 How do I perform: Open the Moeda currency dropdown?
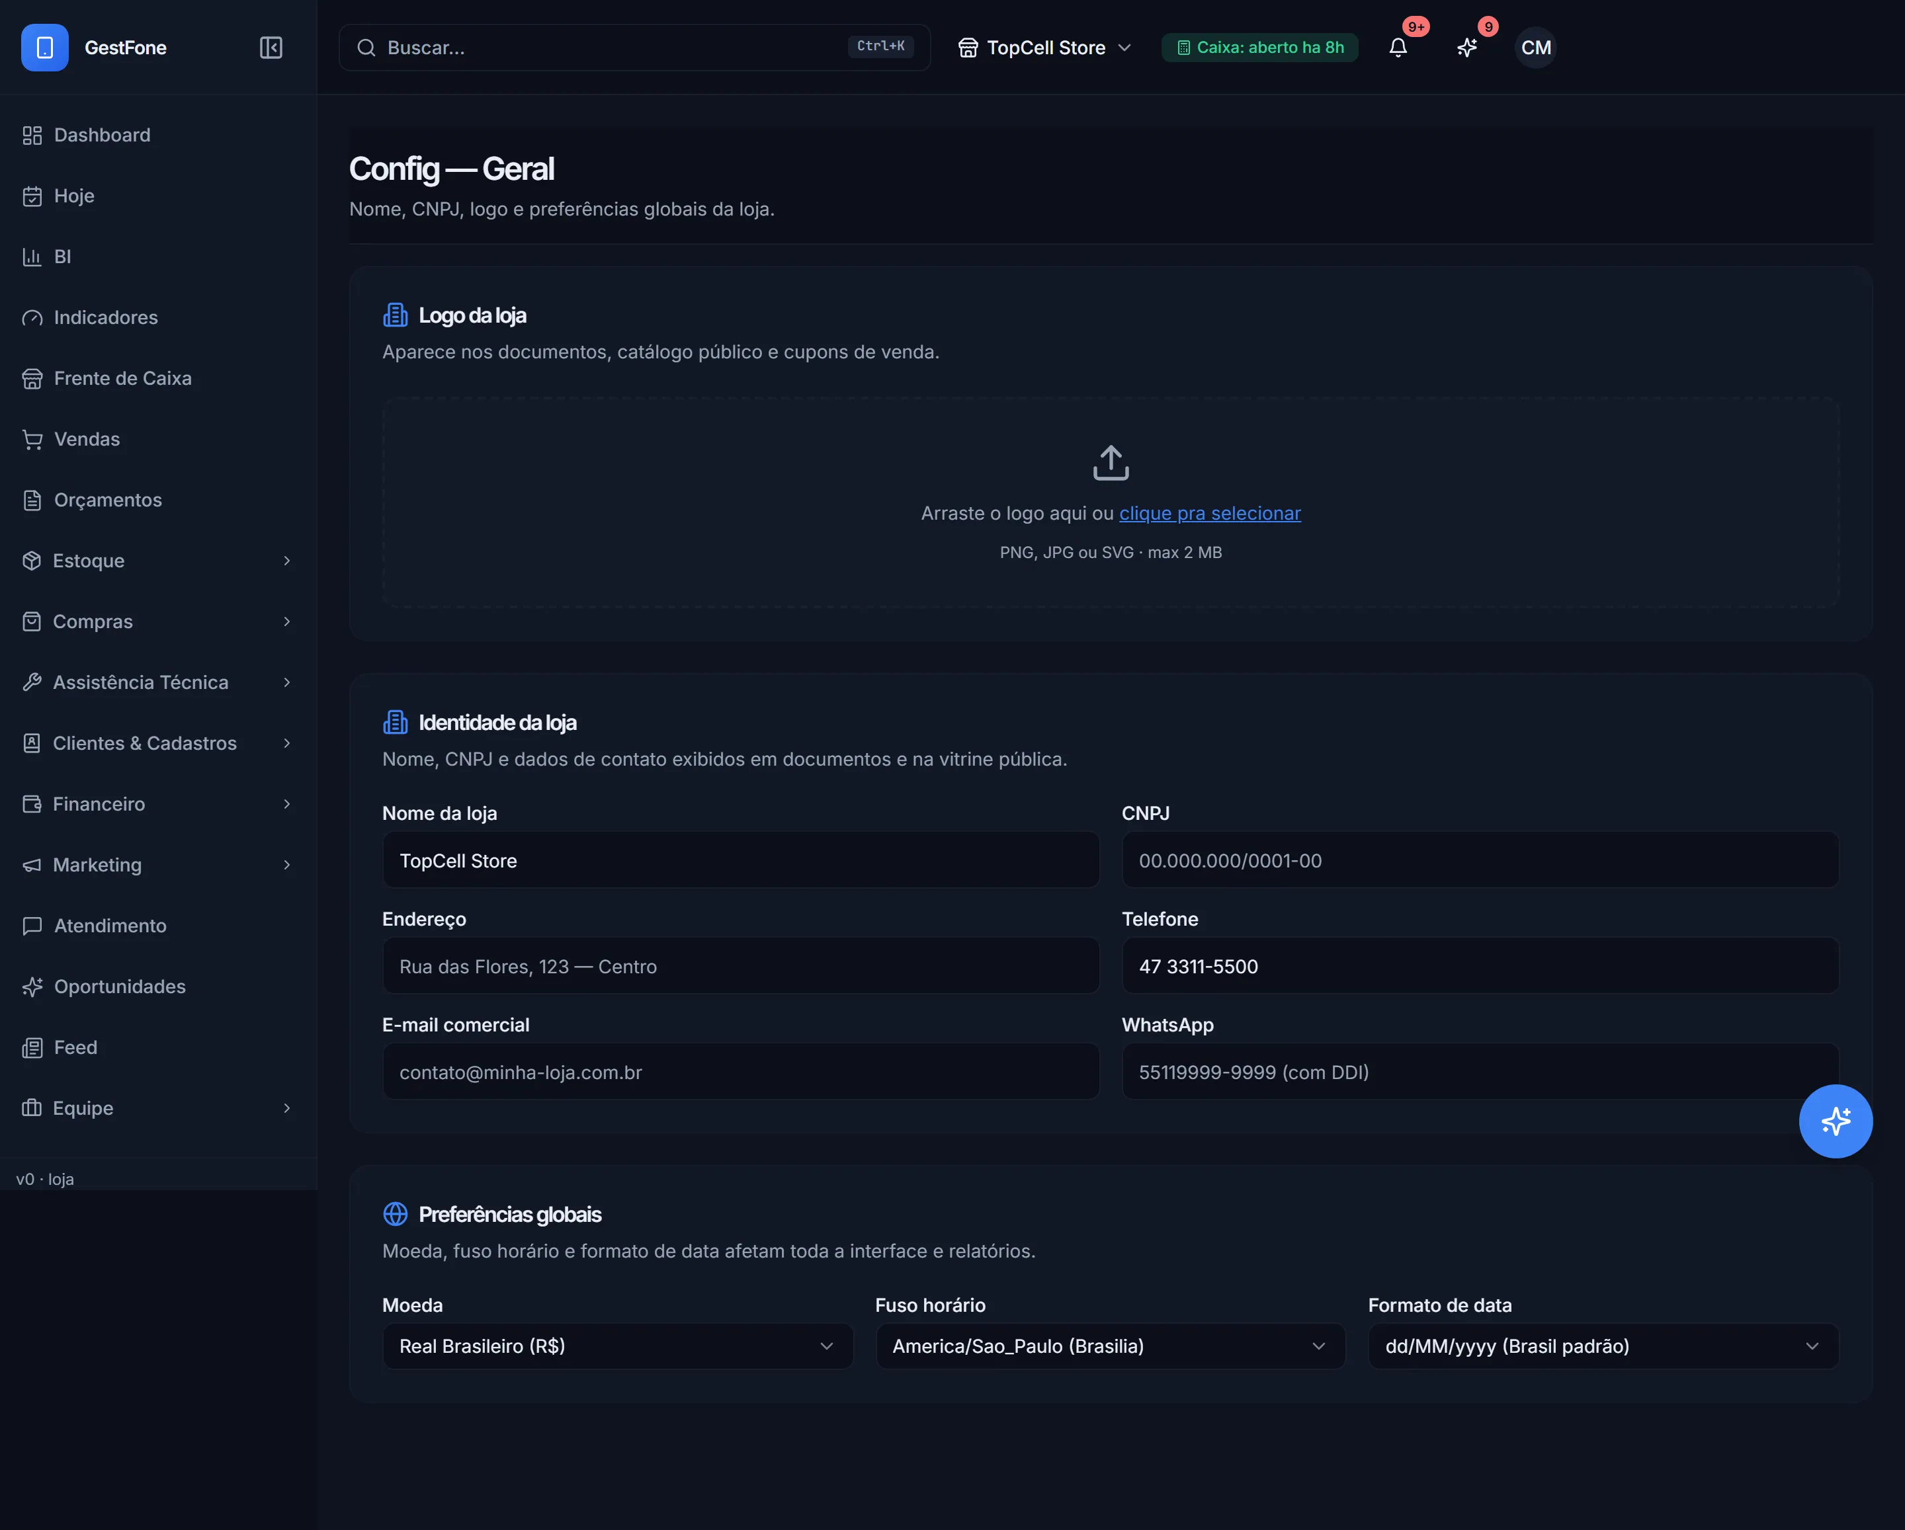[618, 1346]
